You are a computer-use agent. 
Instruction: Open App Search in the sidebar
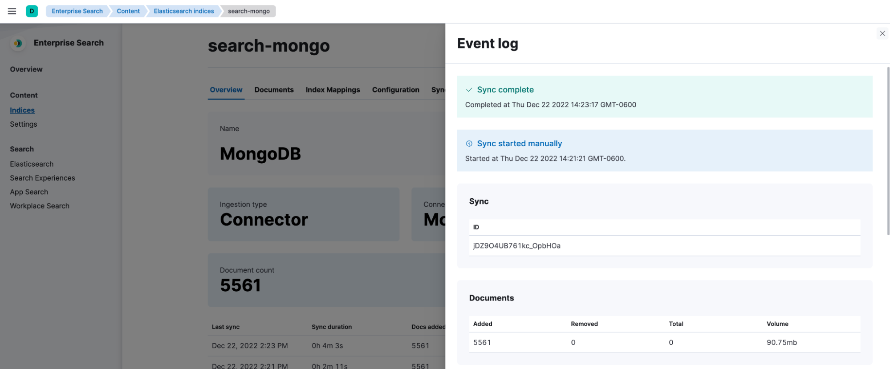pos(29,192)
